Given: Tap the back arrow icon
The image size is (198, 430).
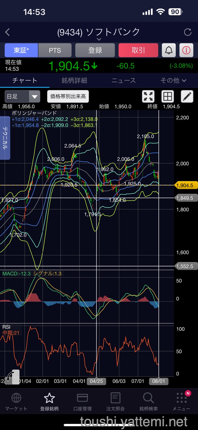Looking at the screenshot, I should (x=8, y=32).
